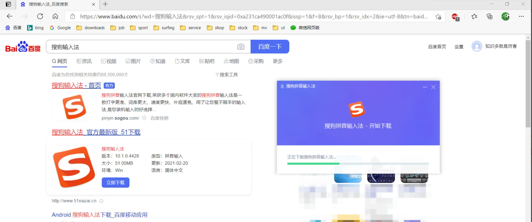This screenshot has width=532, height=222.
Task: Open the bing bookmark
Action: pyautogui.click(x=35, y=28)
